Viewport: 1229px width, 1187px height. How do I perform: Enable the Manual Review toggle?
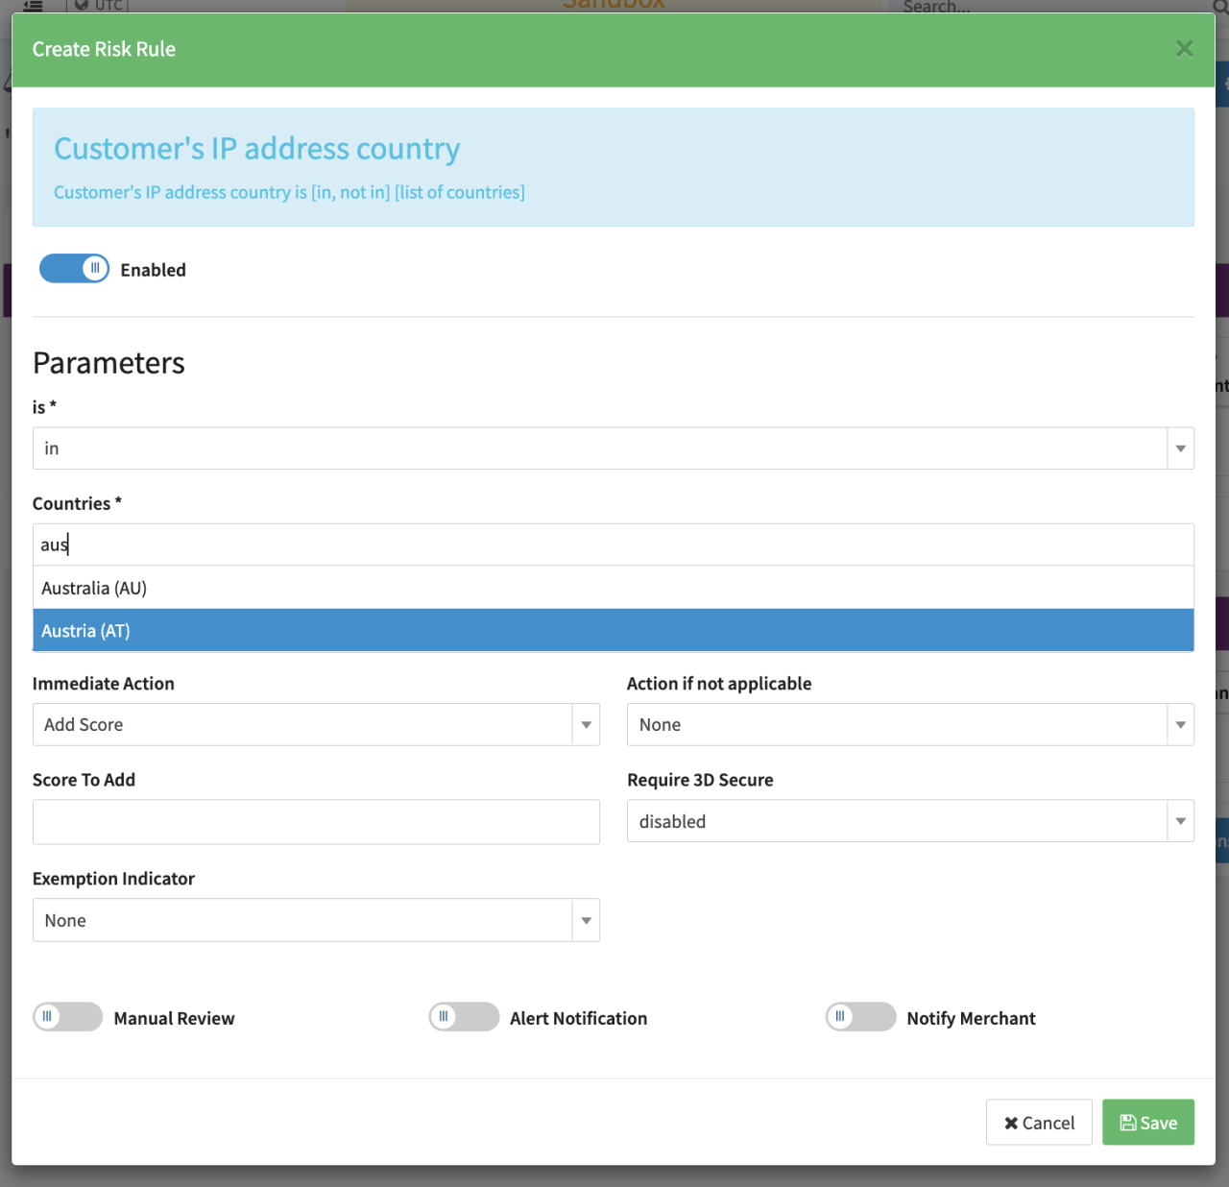pos(68,1017)
